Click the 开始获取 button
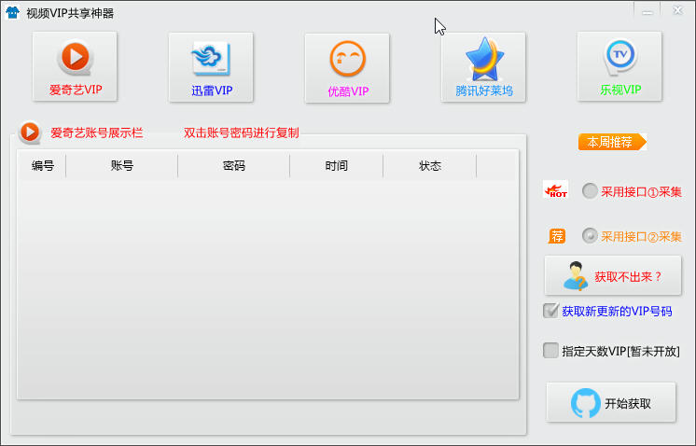 611,403
